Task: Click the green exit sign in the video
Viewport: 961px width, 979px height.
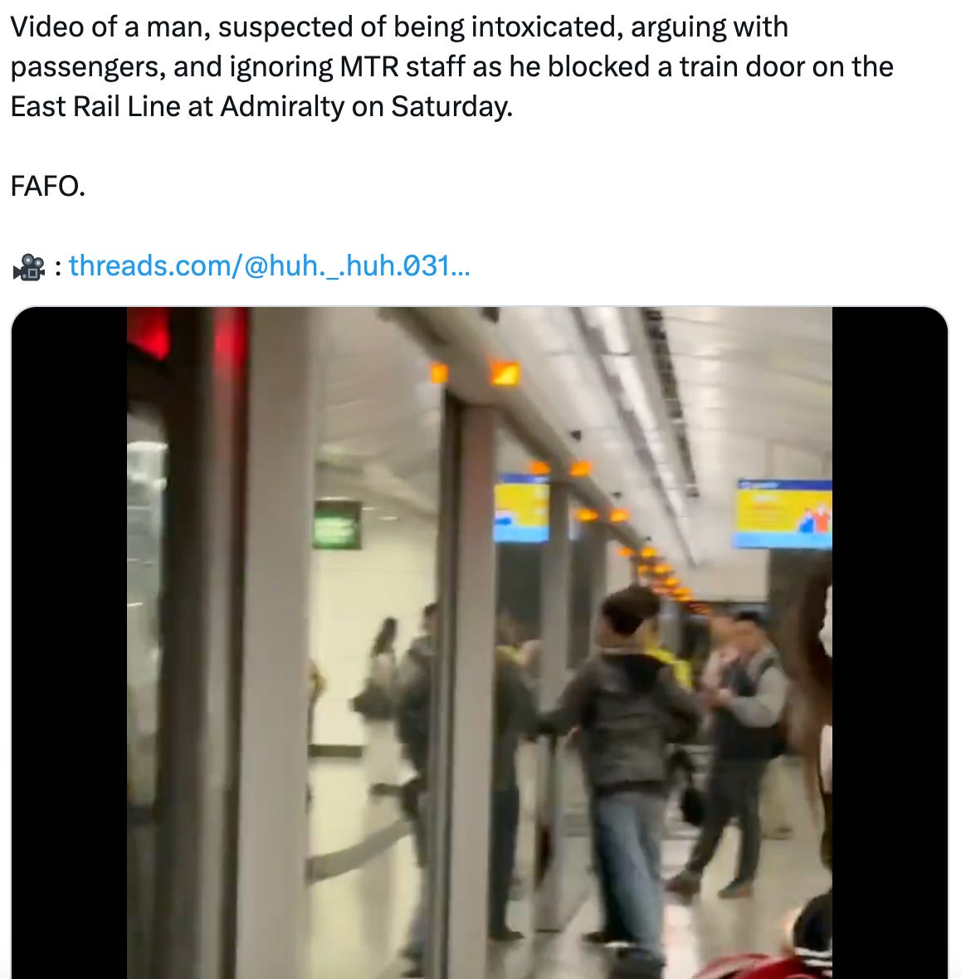Action: [337, 524]
